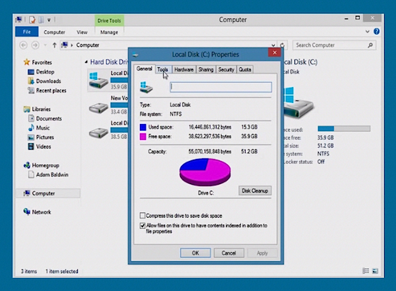The width and height of the screenshot is (396, 291).
Task: Uncheck Allow files to be indexed
Action: pyautogui.click(x=143, y=225)
